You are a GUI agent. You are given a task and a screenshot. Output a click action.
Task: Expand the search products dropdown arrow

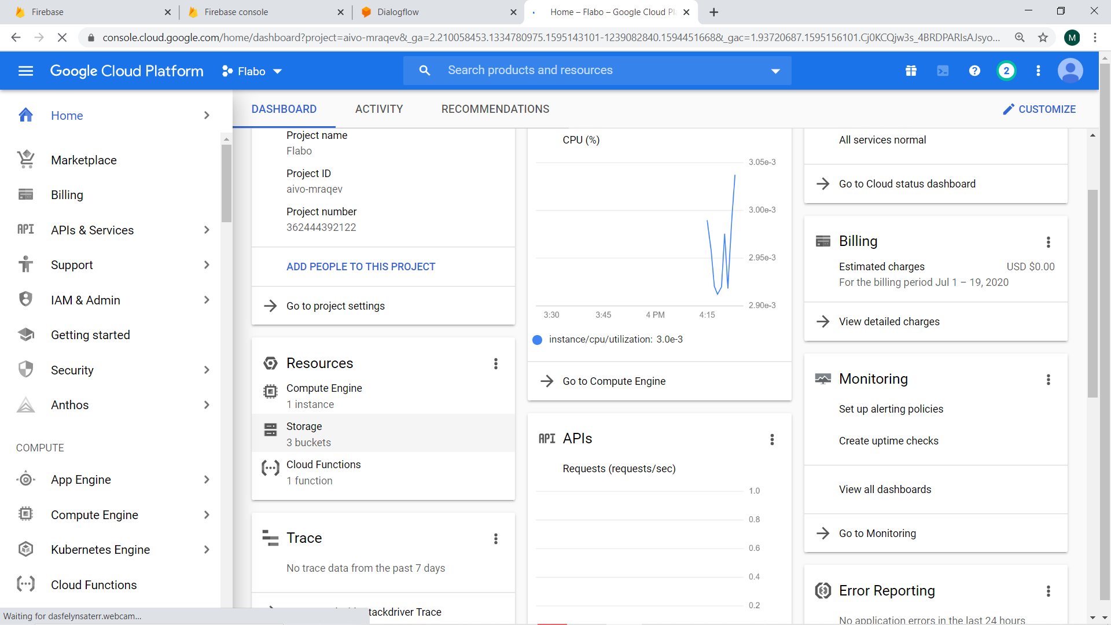[775, 71]
